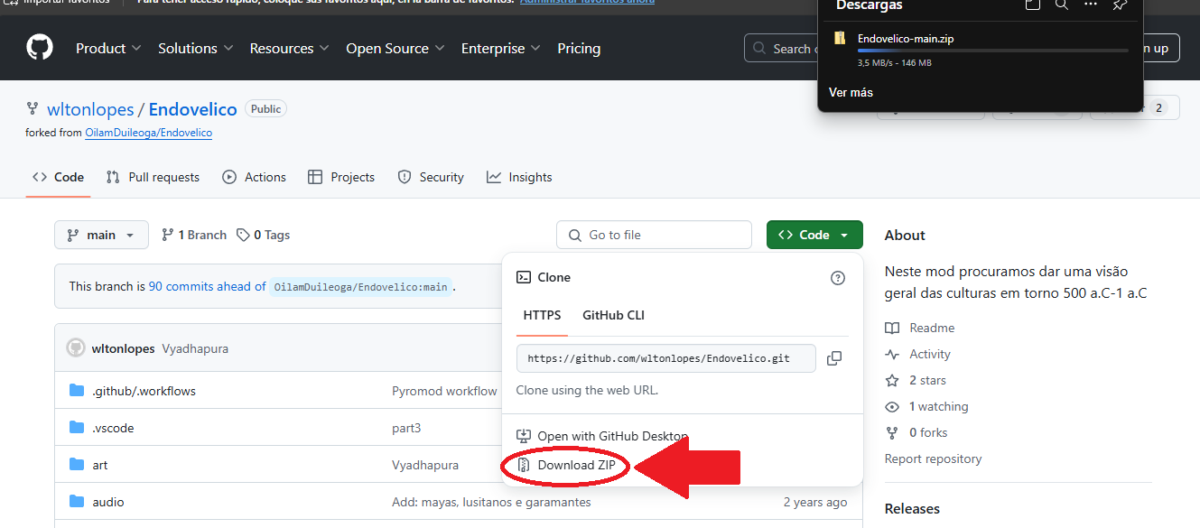Choose Open with GitHub Desktop
The width and height of the screenshot is (1200, 528).
(602, 436)
